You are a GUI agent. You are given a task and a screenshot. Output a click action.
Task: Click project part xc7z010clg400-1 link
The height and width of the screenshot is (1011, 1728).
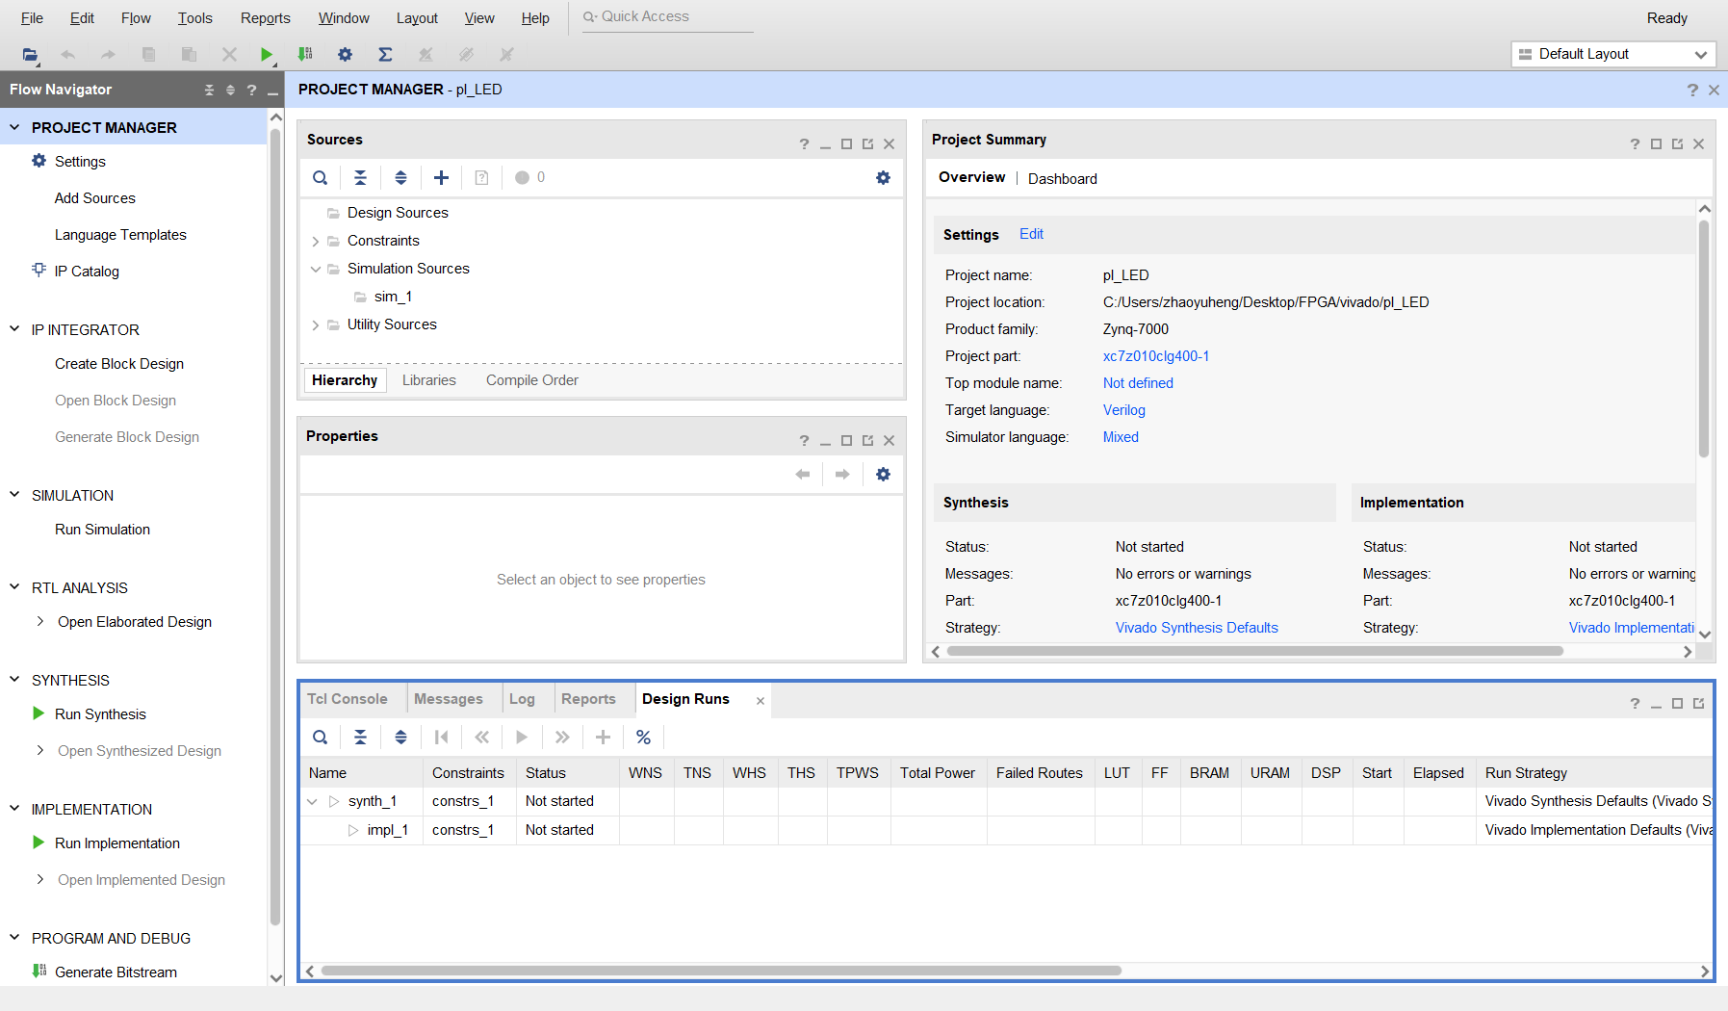(x=1156, y=356)
